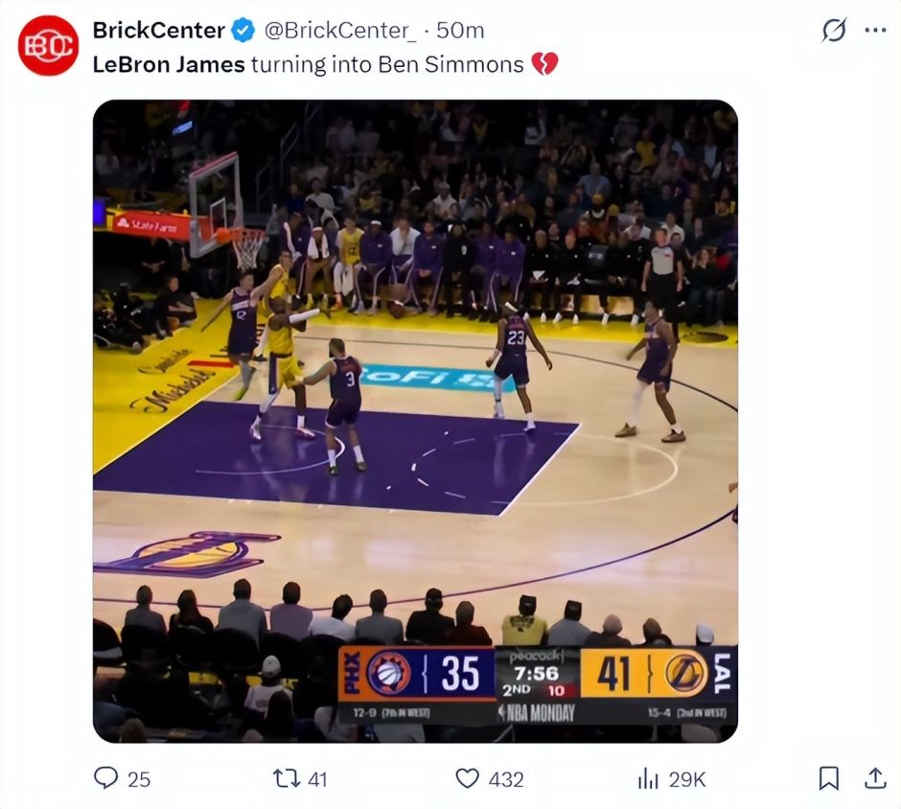This screenshot has width=901, height=809.
Task: Like the post with the heart icon
Action: point(467,777)
